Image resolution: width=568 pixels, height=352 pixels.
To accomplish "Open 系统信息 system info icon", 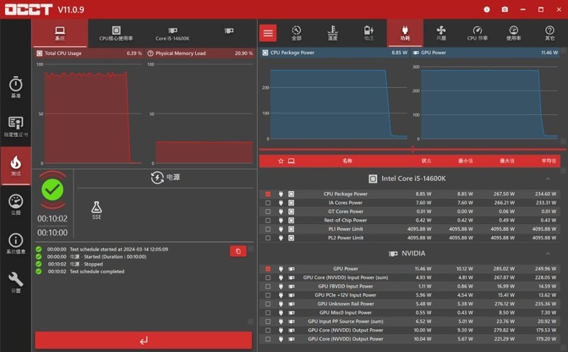I will pyautogui.click(x=16, y=243).
